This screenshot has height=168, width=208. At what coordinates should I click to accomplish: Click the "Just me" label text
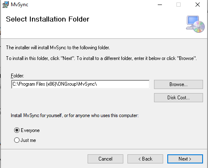[28, 140]
